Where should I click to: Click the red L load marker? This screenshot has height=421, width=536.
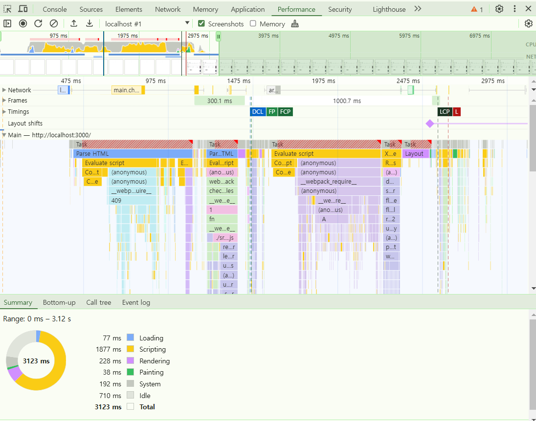pyautogui.click(x=456, y=112)
